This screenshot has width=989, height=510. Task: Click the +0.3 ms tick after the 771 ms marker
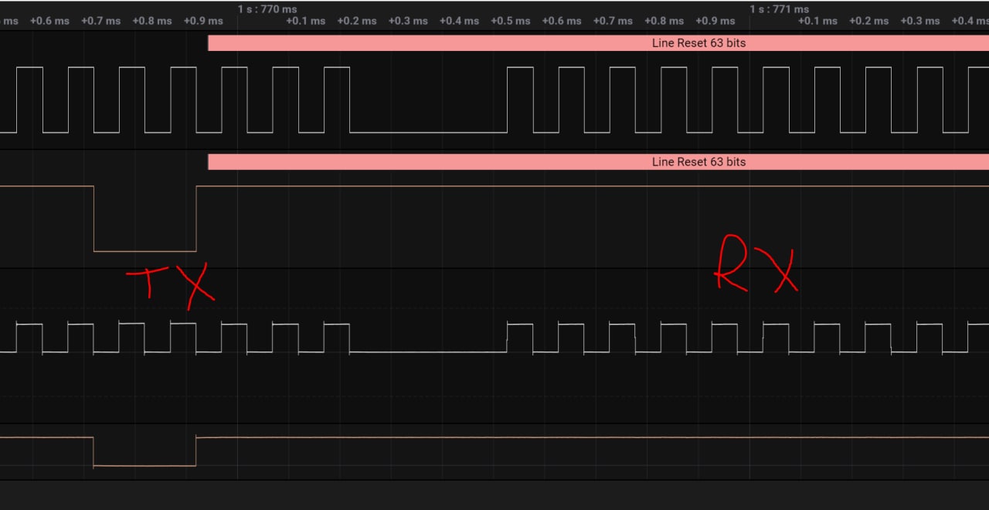coord(920,21)
